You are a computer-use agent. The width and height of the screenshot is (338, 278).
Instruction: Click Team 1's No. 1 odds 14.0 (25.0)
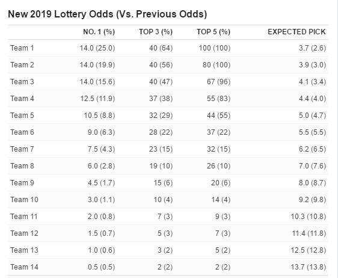(97, 48)
